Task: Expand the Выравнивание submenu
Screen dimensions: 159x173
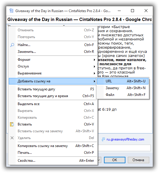Action: 53,73
